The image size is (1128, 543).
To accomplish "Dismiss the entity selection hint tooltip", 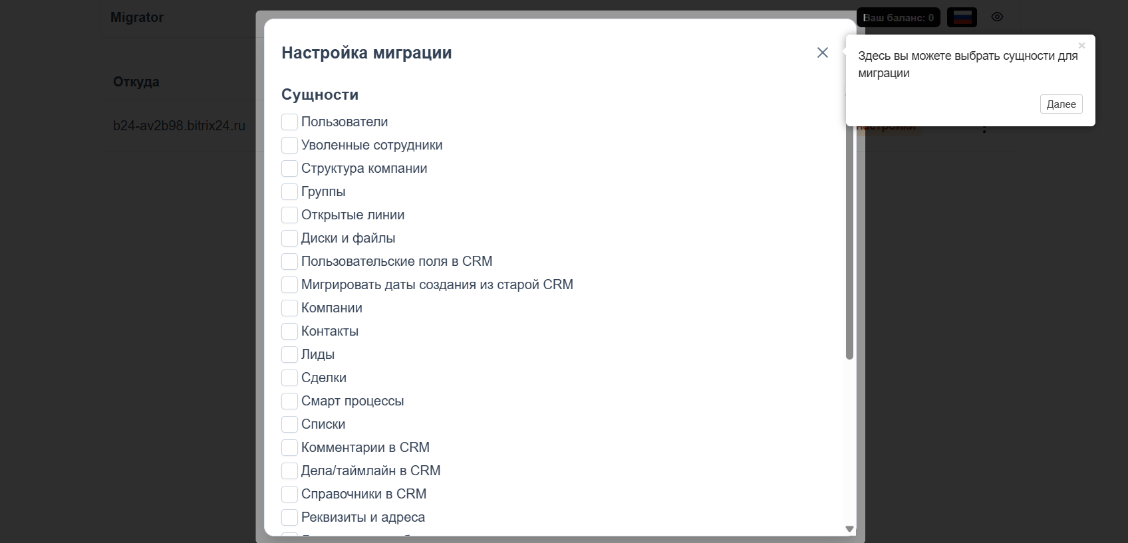I will (x=1081, y=46).
